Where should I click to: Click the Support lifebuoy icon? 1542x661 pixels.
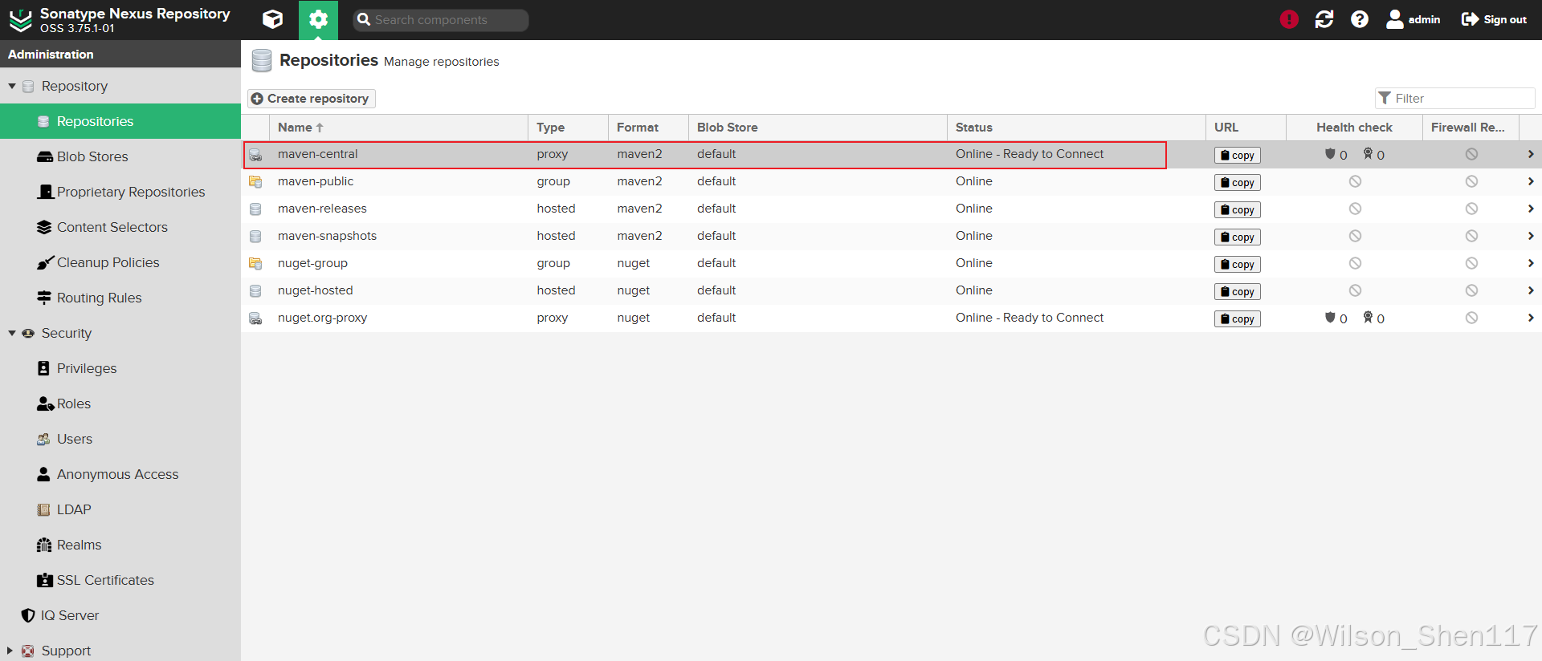[28, 651]
